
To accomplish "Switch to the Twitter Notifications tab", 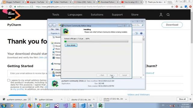I will tap(61, 2).
